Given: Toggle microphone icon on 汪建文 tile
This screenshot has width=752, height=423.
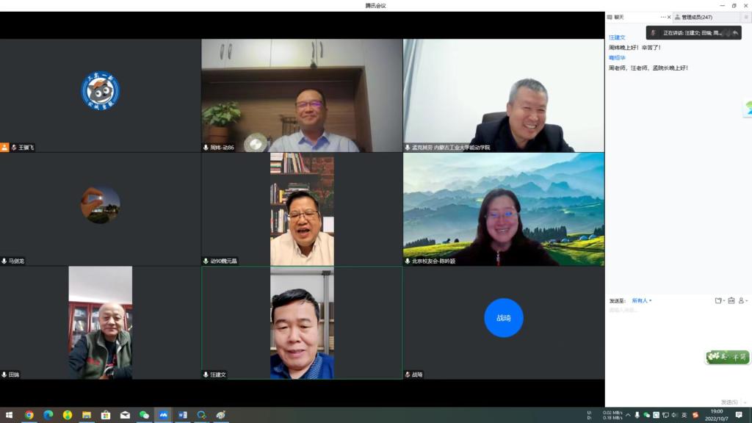Looking at the screenshot, I should 206,375.
